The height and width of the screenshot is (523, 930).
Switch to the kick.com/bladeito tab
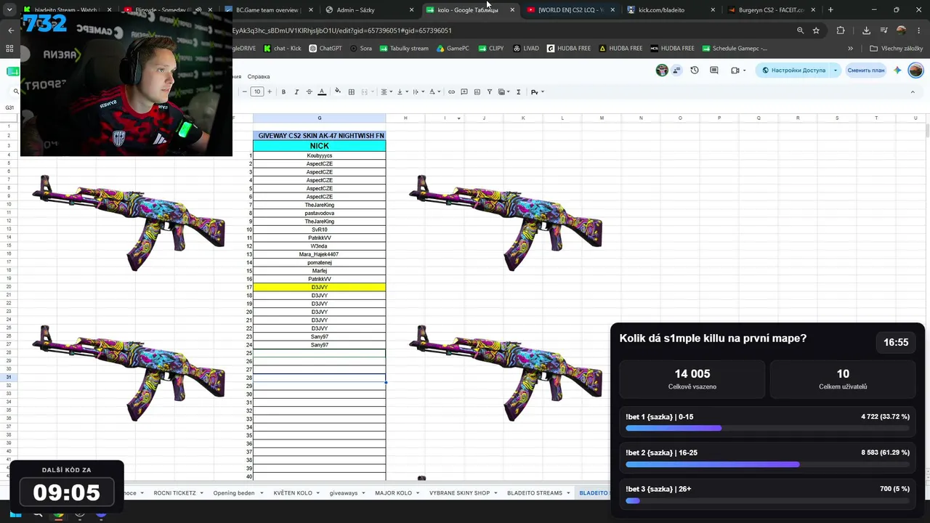(671, 10)
